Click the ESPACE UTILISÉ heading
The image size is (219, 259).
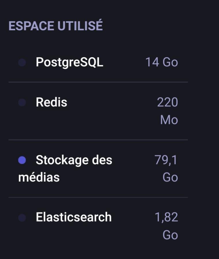click(56, 26)
